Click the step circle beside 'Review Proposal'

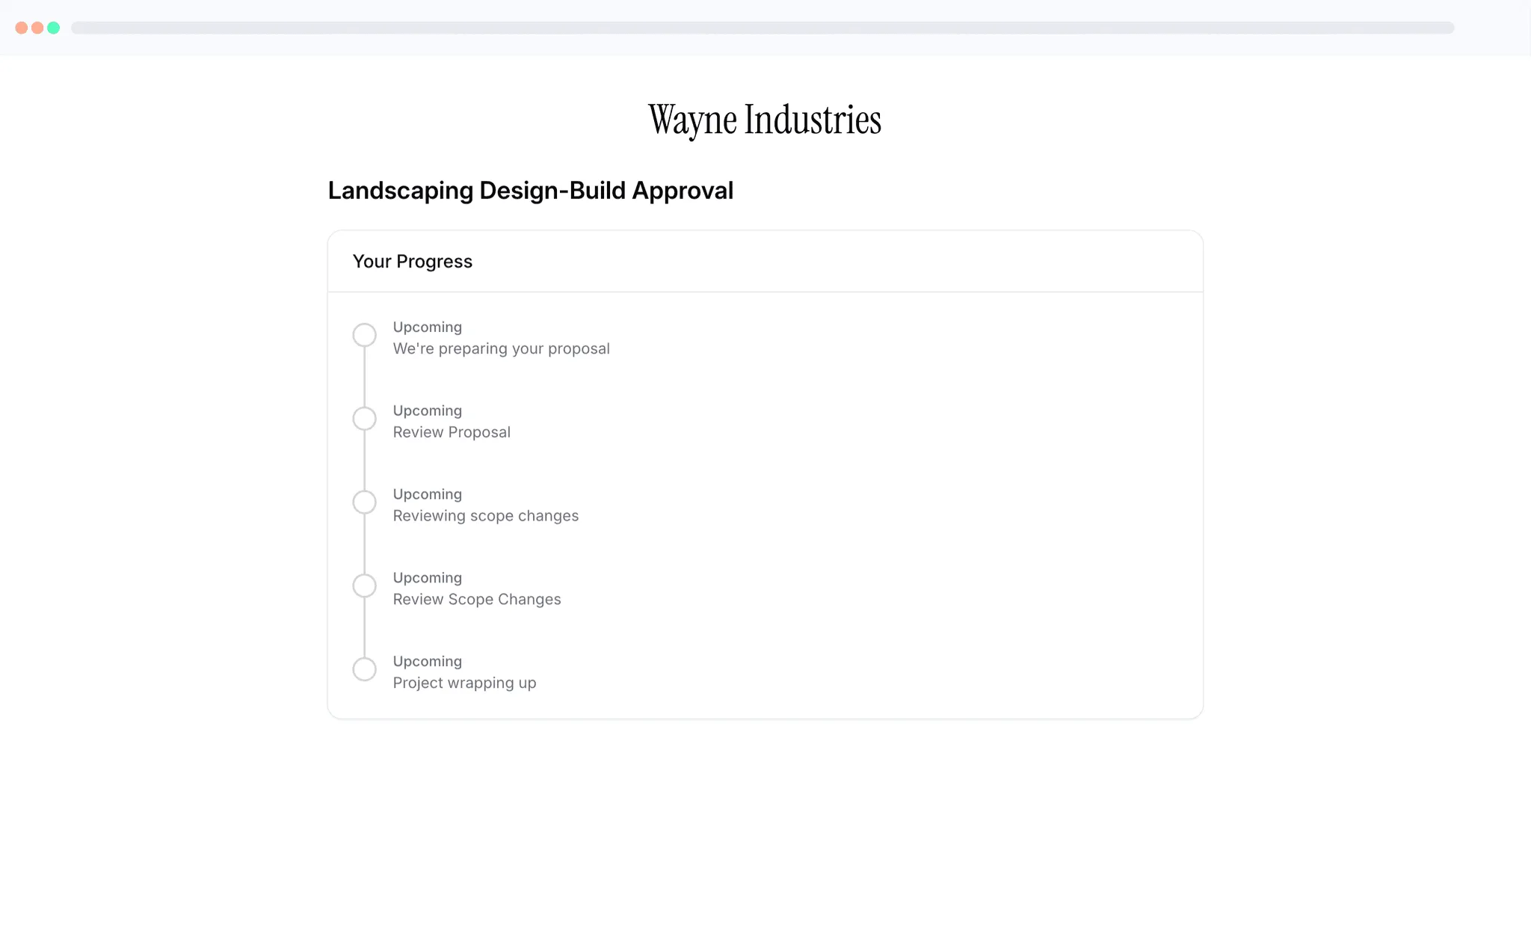click(364, 419)
